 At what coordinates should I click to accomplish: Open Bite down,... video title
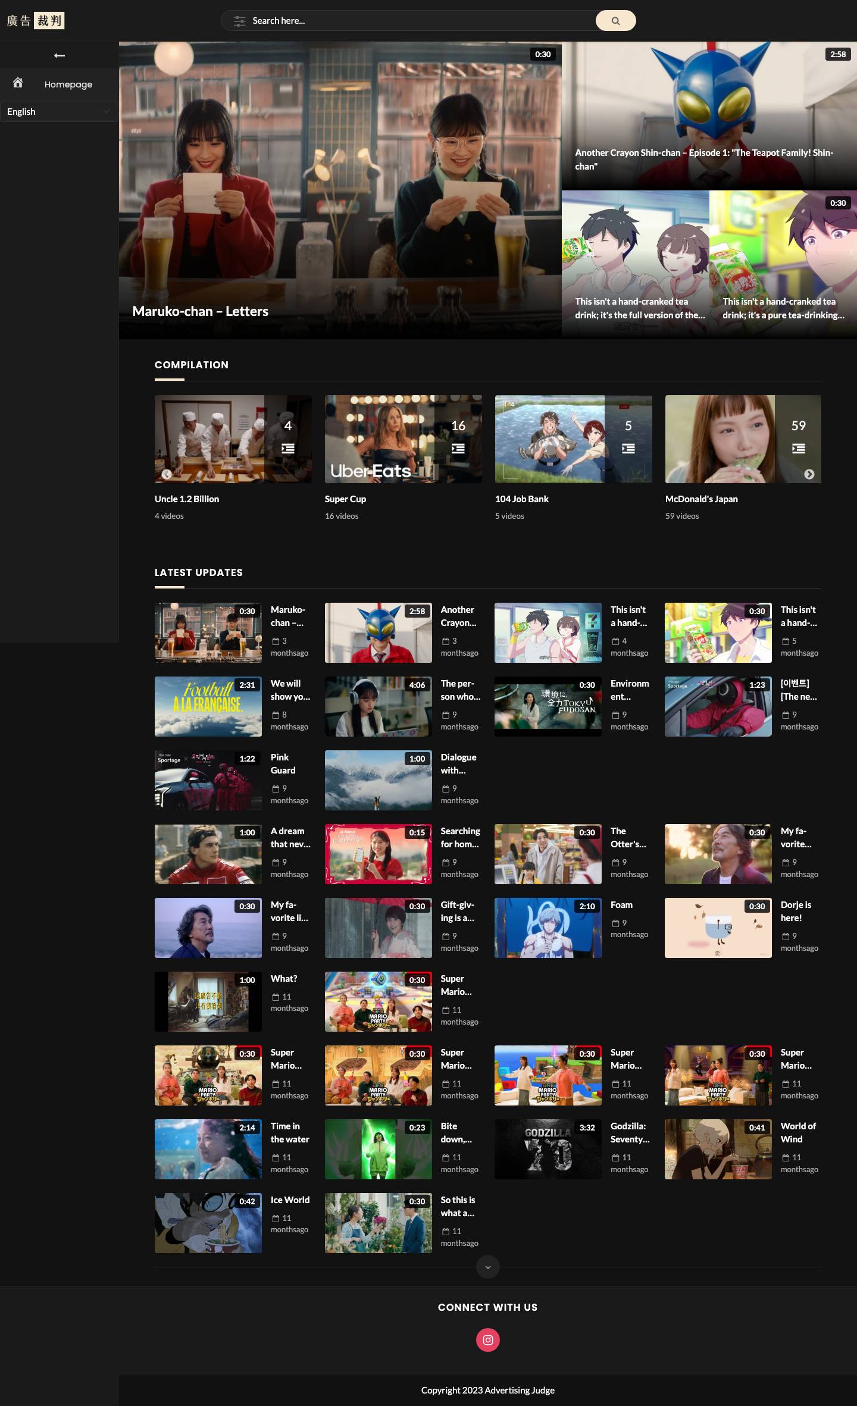click(456, 1133)
